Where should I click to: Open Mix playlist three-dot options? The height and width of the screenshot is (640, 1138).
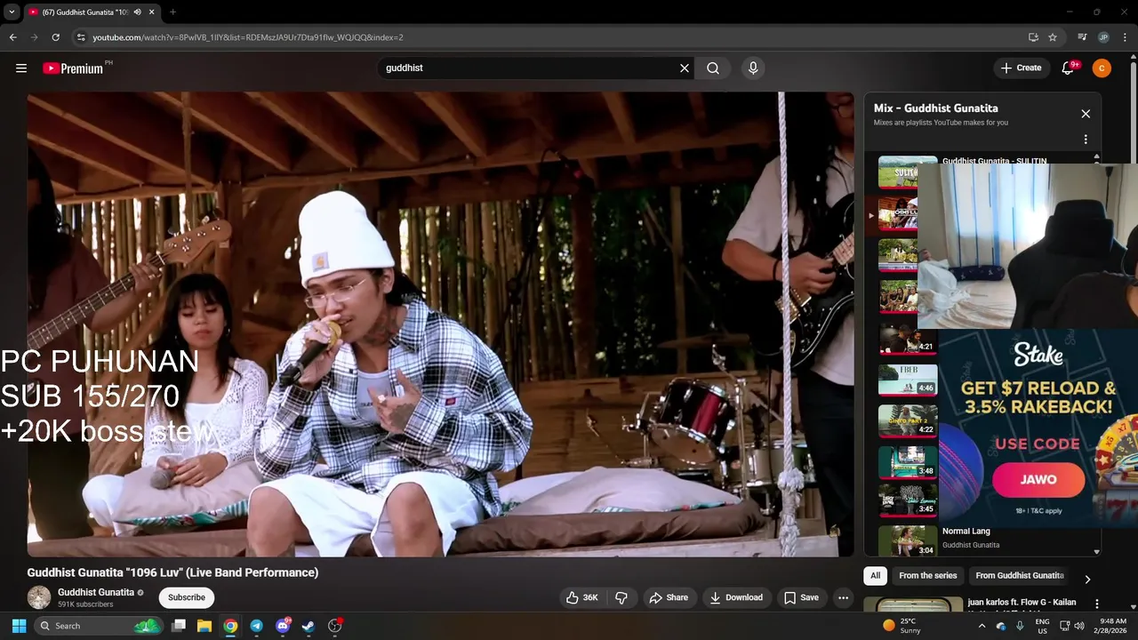(1086, 140)
